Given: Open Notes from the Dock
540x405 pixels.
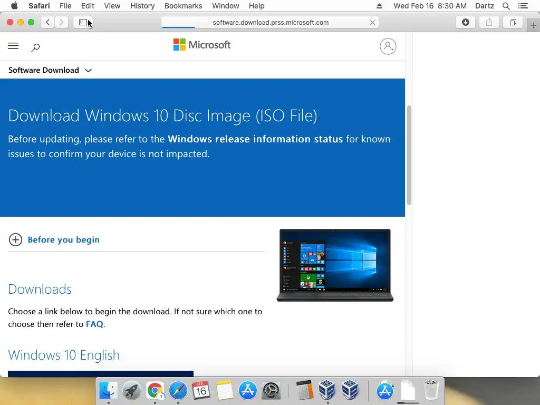Looking at the screenshot, I should coord(225,391).
